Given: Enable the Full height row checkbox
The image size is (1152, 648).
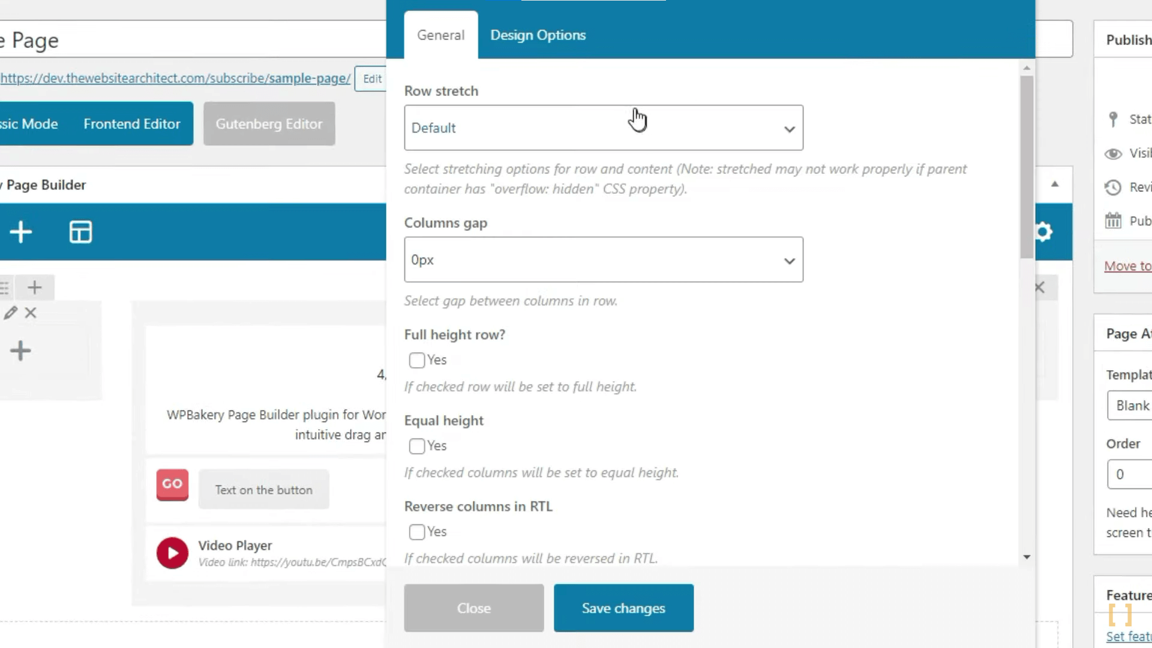Looking at the screenshot, I should coord(416,360).
